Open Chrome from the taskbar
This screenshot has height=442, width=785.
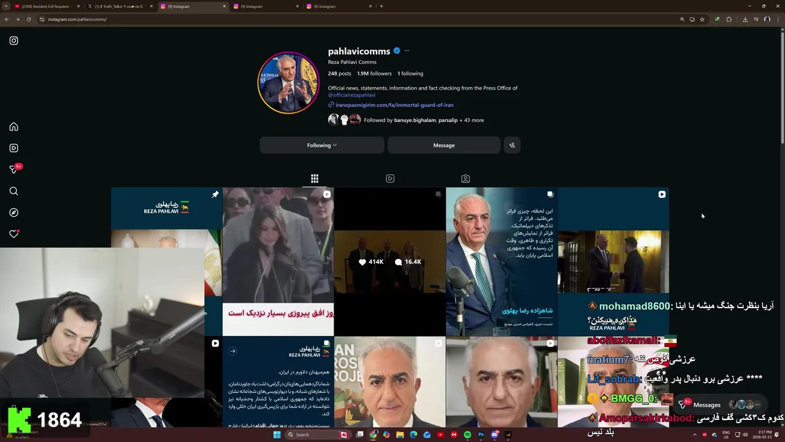coord(373,435)
